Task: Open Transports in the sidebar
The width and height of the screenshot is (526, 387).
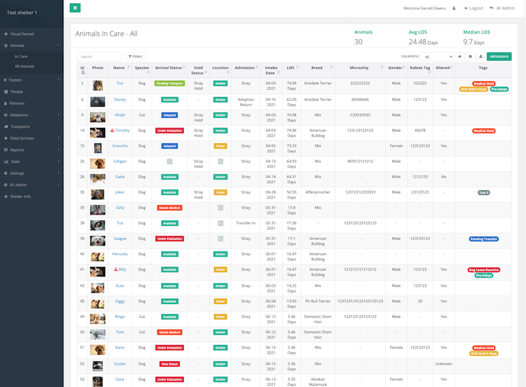Action: click(20, 126)
